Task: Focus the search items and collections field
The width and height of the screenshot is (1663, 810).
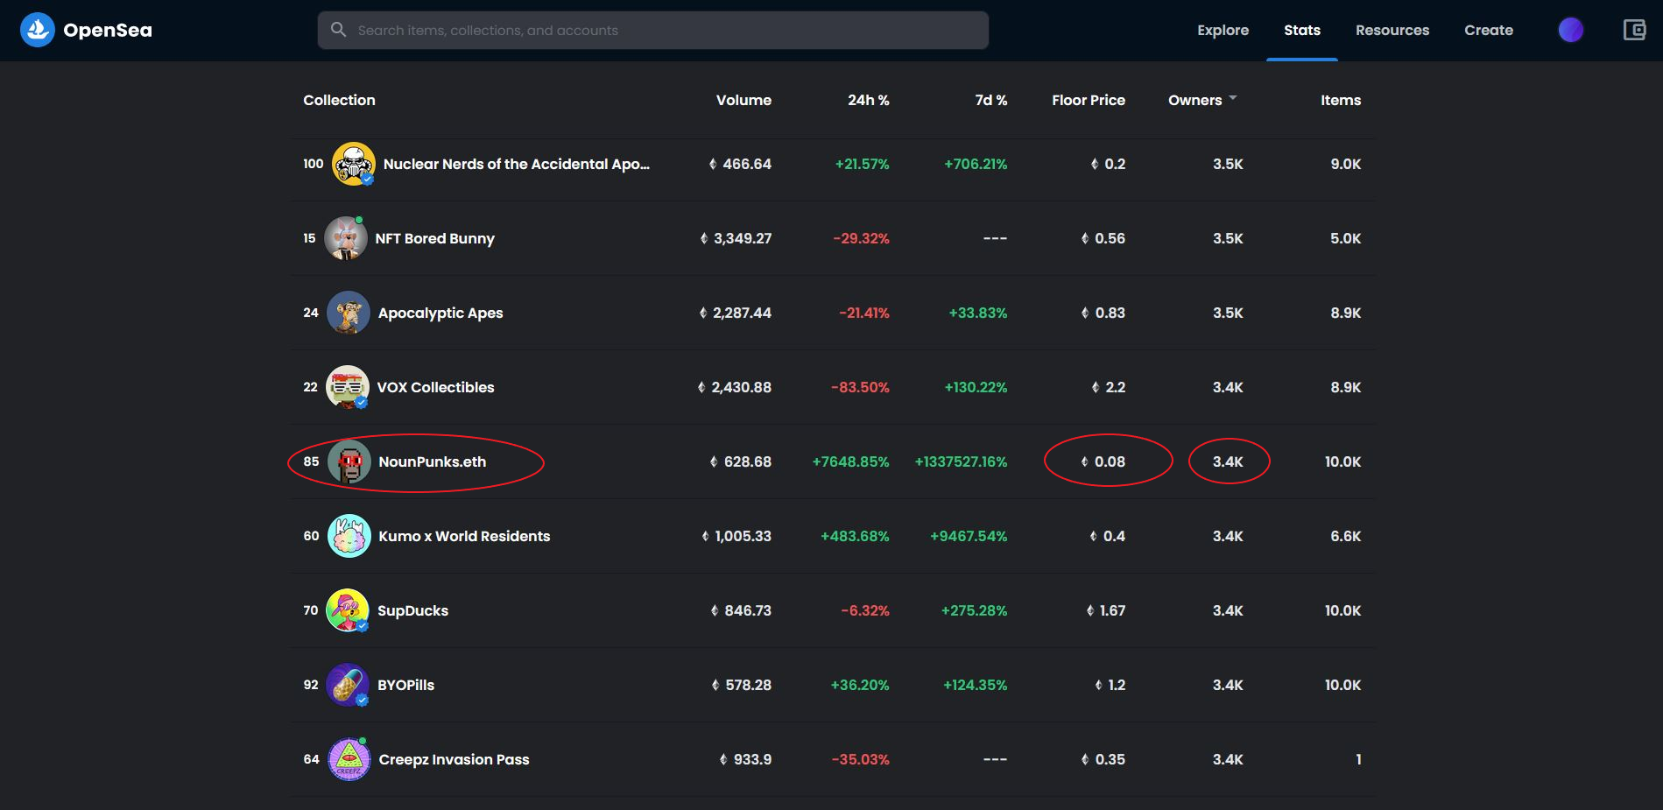Action: [x=653, y=30]
